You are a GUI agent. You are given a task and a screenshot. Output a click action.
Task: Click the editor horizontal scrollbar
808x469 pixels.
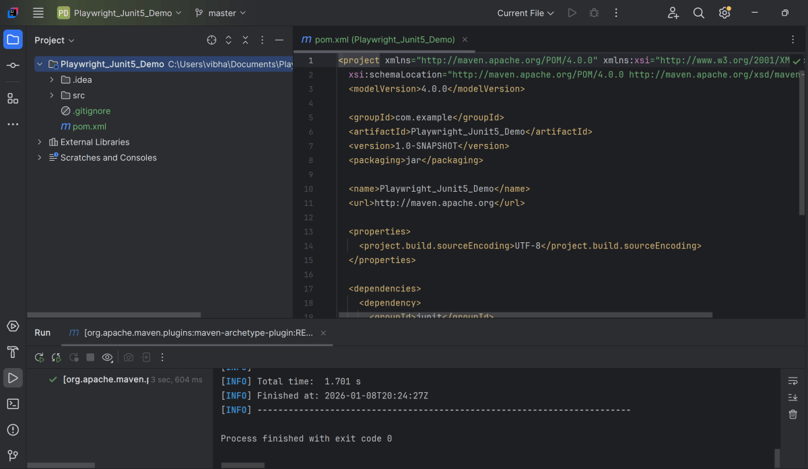tap(525, 314)
